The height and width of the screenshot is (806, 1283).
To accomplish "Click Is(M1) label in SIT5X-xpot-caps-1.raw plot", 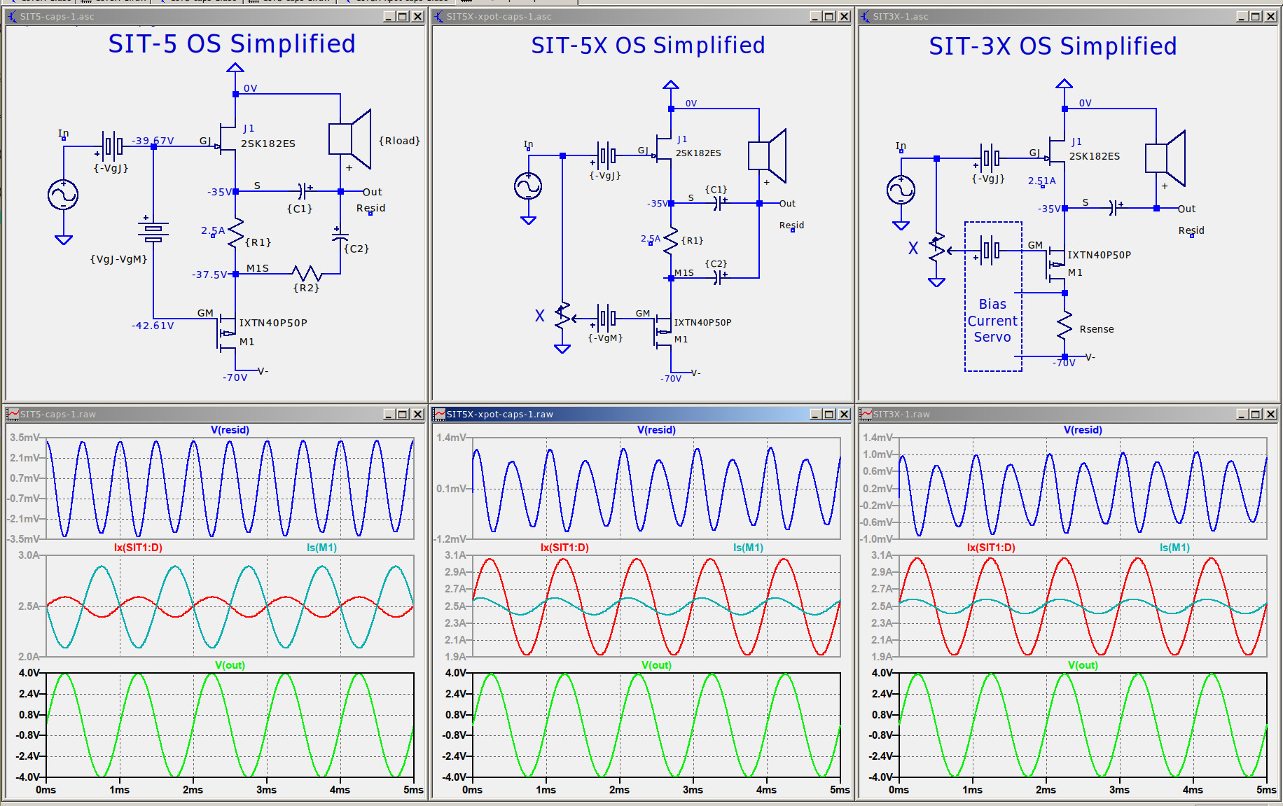I will coord(748,548).
